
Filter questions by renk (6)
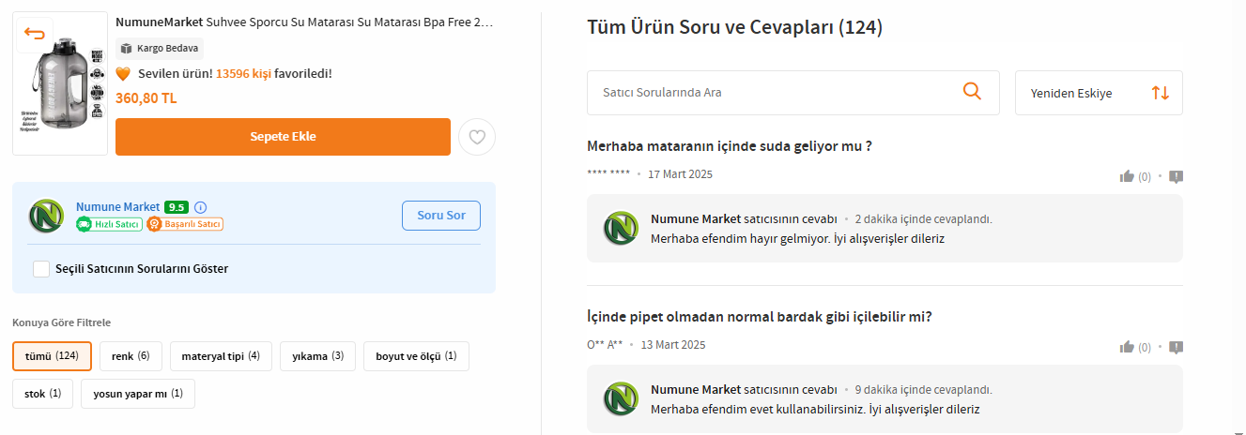(x=131, y=356)
